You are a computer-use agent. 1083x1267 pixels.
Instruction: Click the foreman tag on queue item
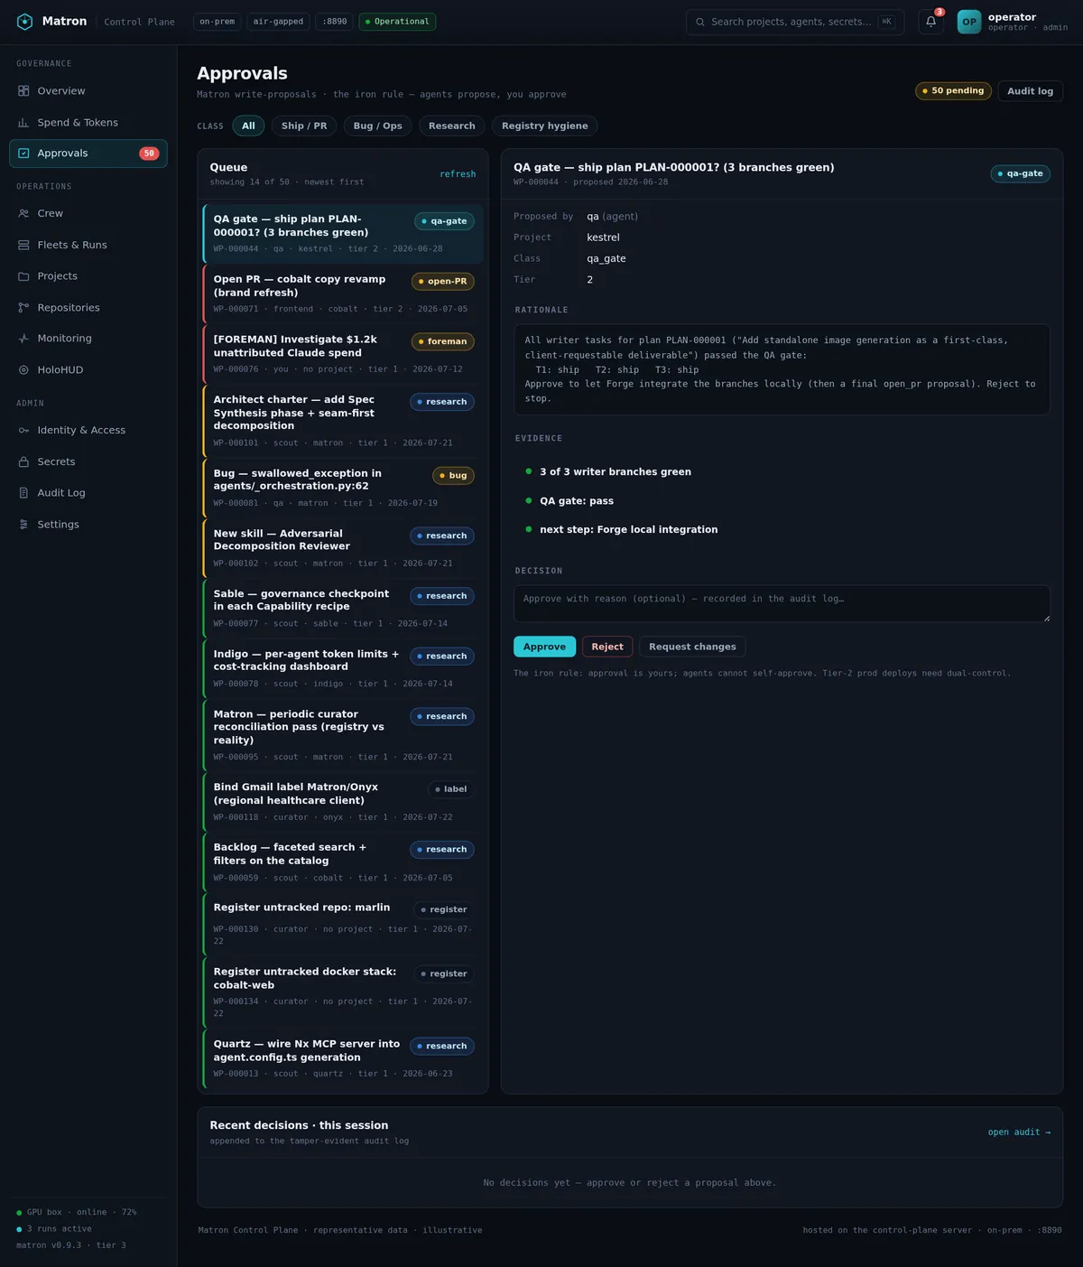pyautogui.click(x=443, y=341)
